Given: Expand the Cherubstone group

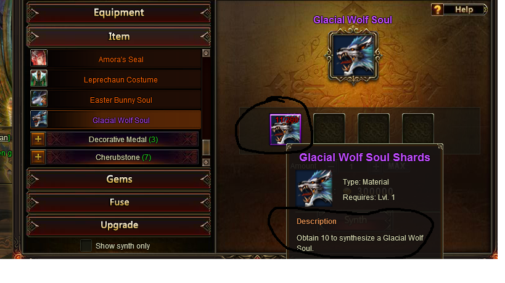Looking at the screenshot, I should tap(38, 157).
